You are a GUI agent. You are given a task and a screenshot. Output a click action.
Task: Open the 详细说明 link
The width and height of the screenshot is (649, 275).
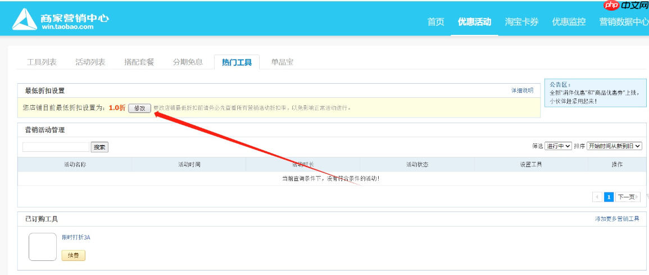pos(522,91)
